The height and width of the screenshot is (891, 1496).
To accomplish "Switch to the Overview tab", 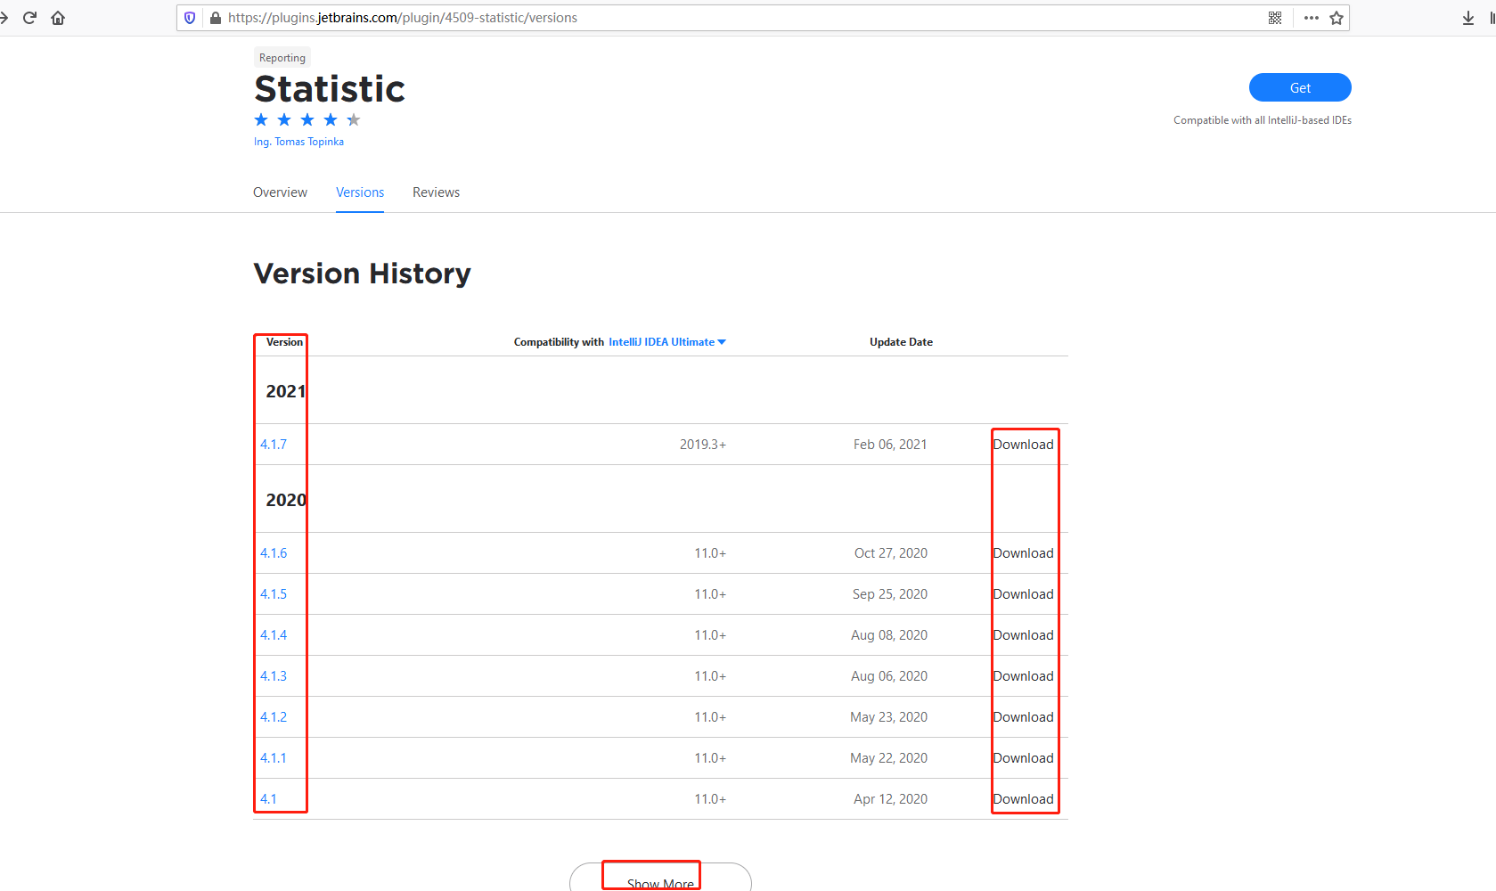I will pyautogui.click(x=280, y=192).
